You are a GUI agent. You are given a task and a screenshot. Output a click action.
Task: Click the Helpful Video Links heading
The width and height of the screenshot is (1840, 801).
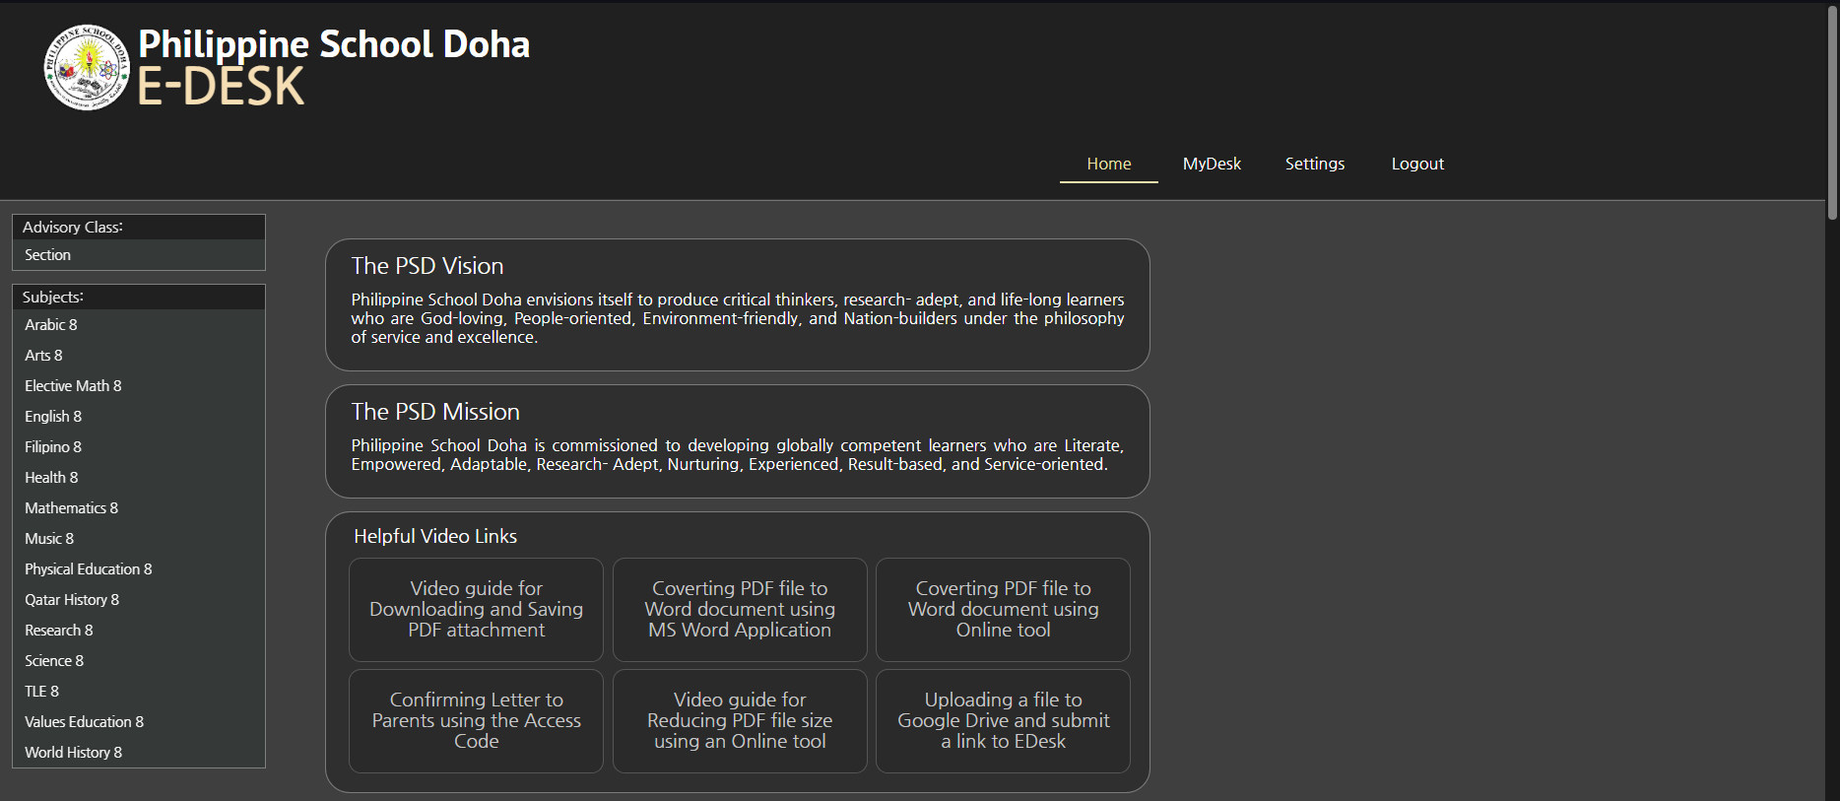435,537
